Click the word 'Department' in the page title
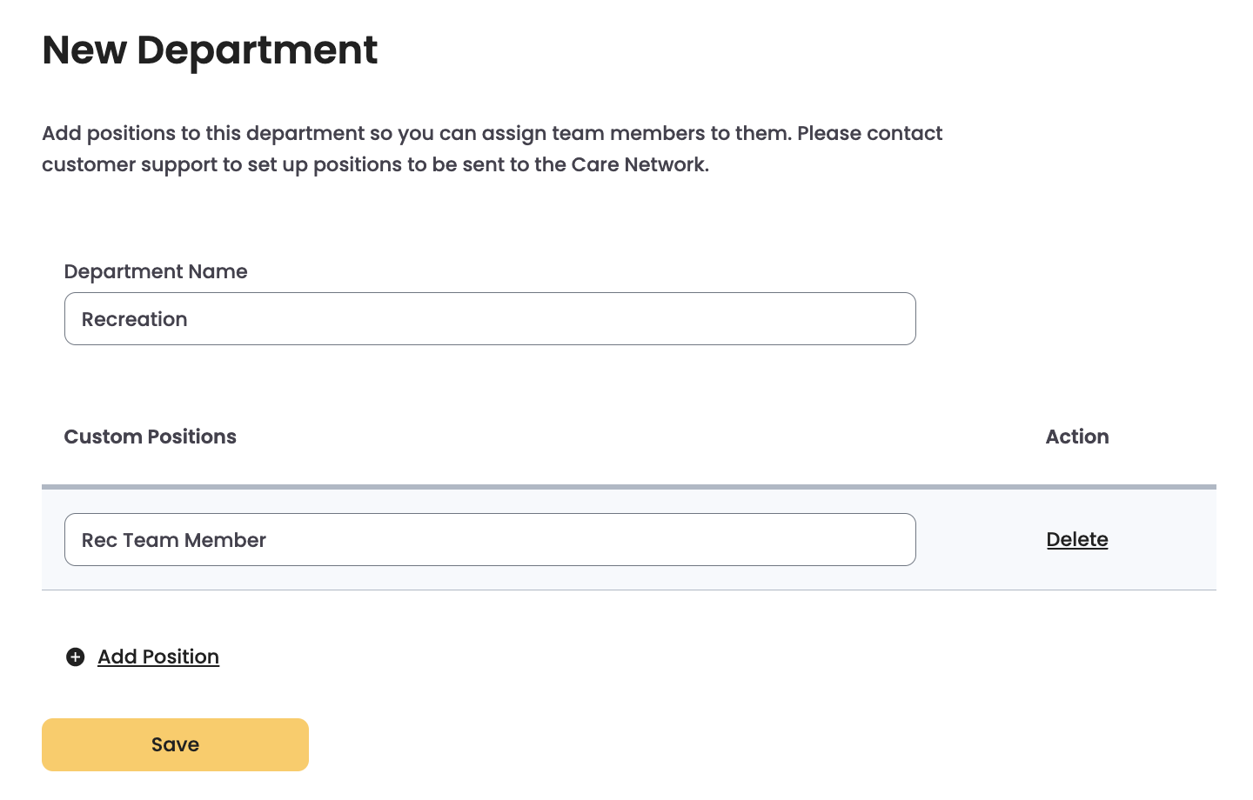Image resolution: width=1253 pixels, height=800 pixels. click(258, 50)
